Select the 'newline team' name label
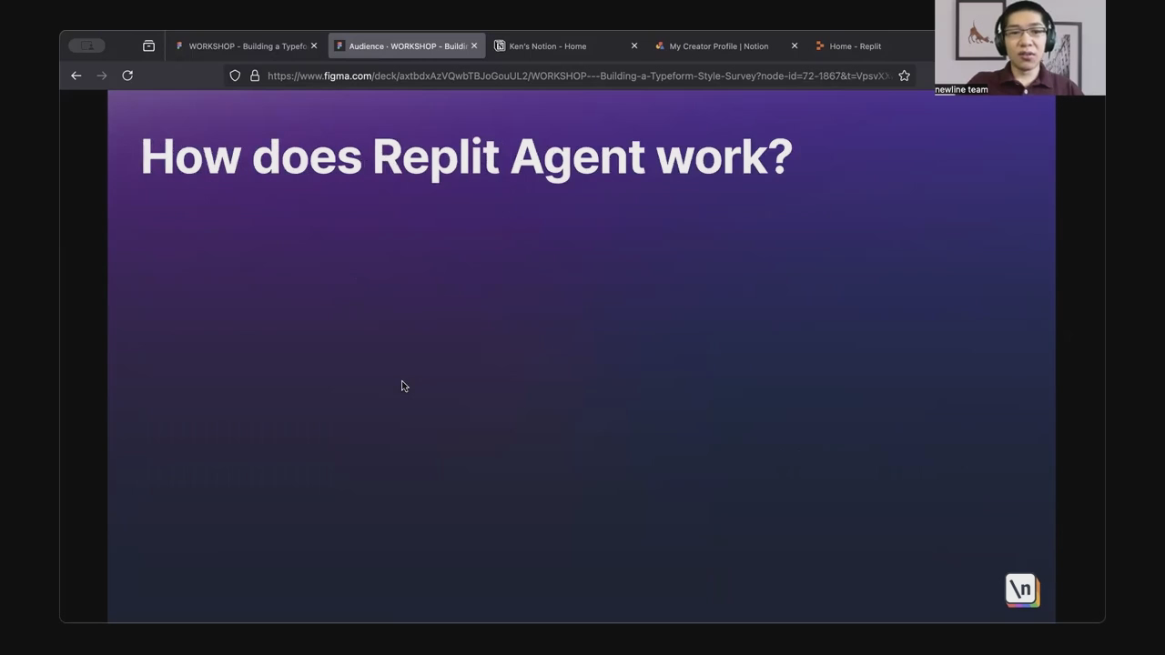Image resolution: width=1165 pixels, height=655 pixels. [x=961, y=89]
